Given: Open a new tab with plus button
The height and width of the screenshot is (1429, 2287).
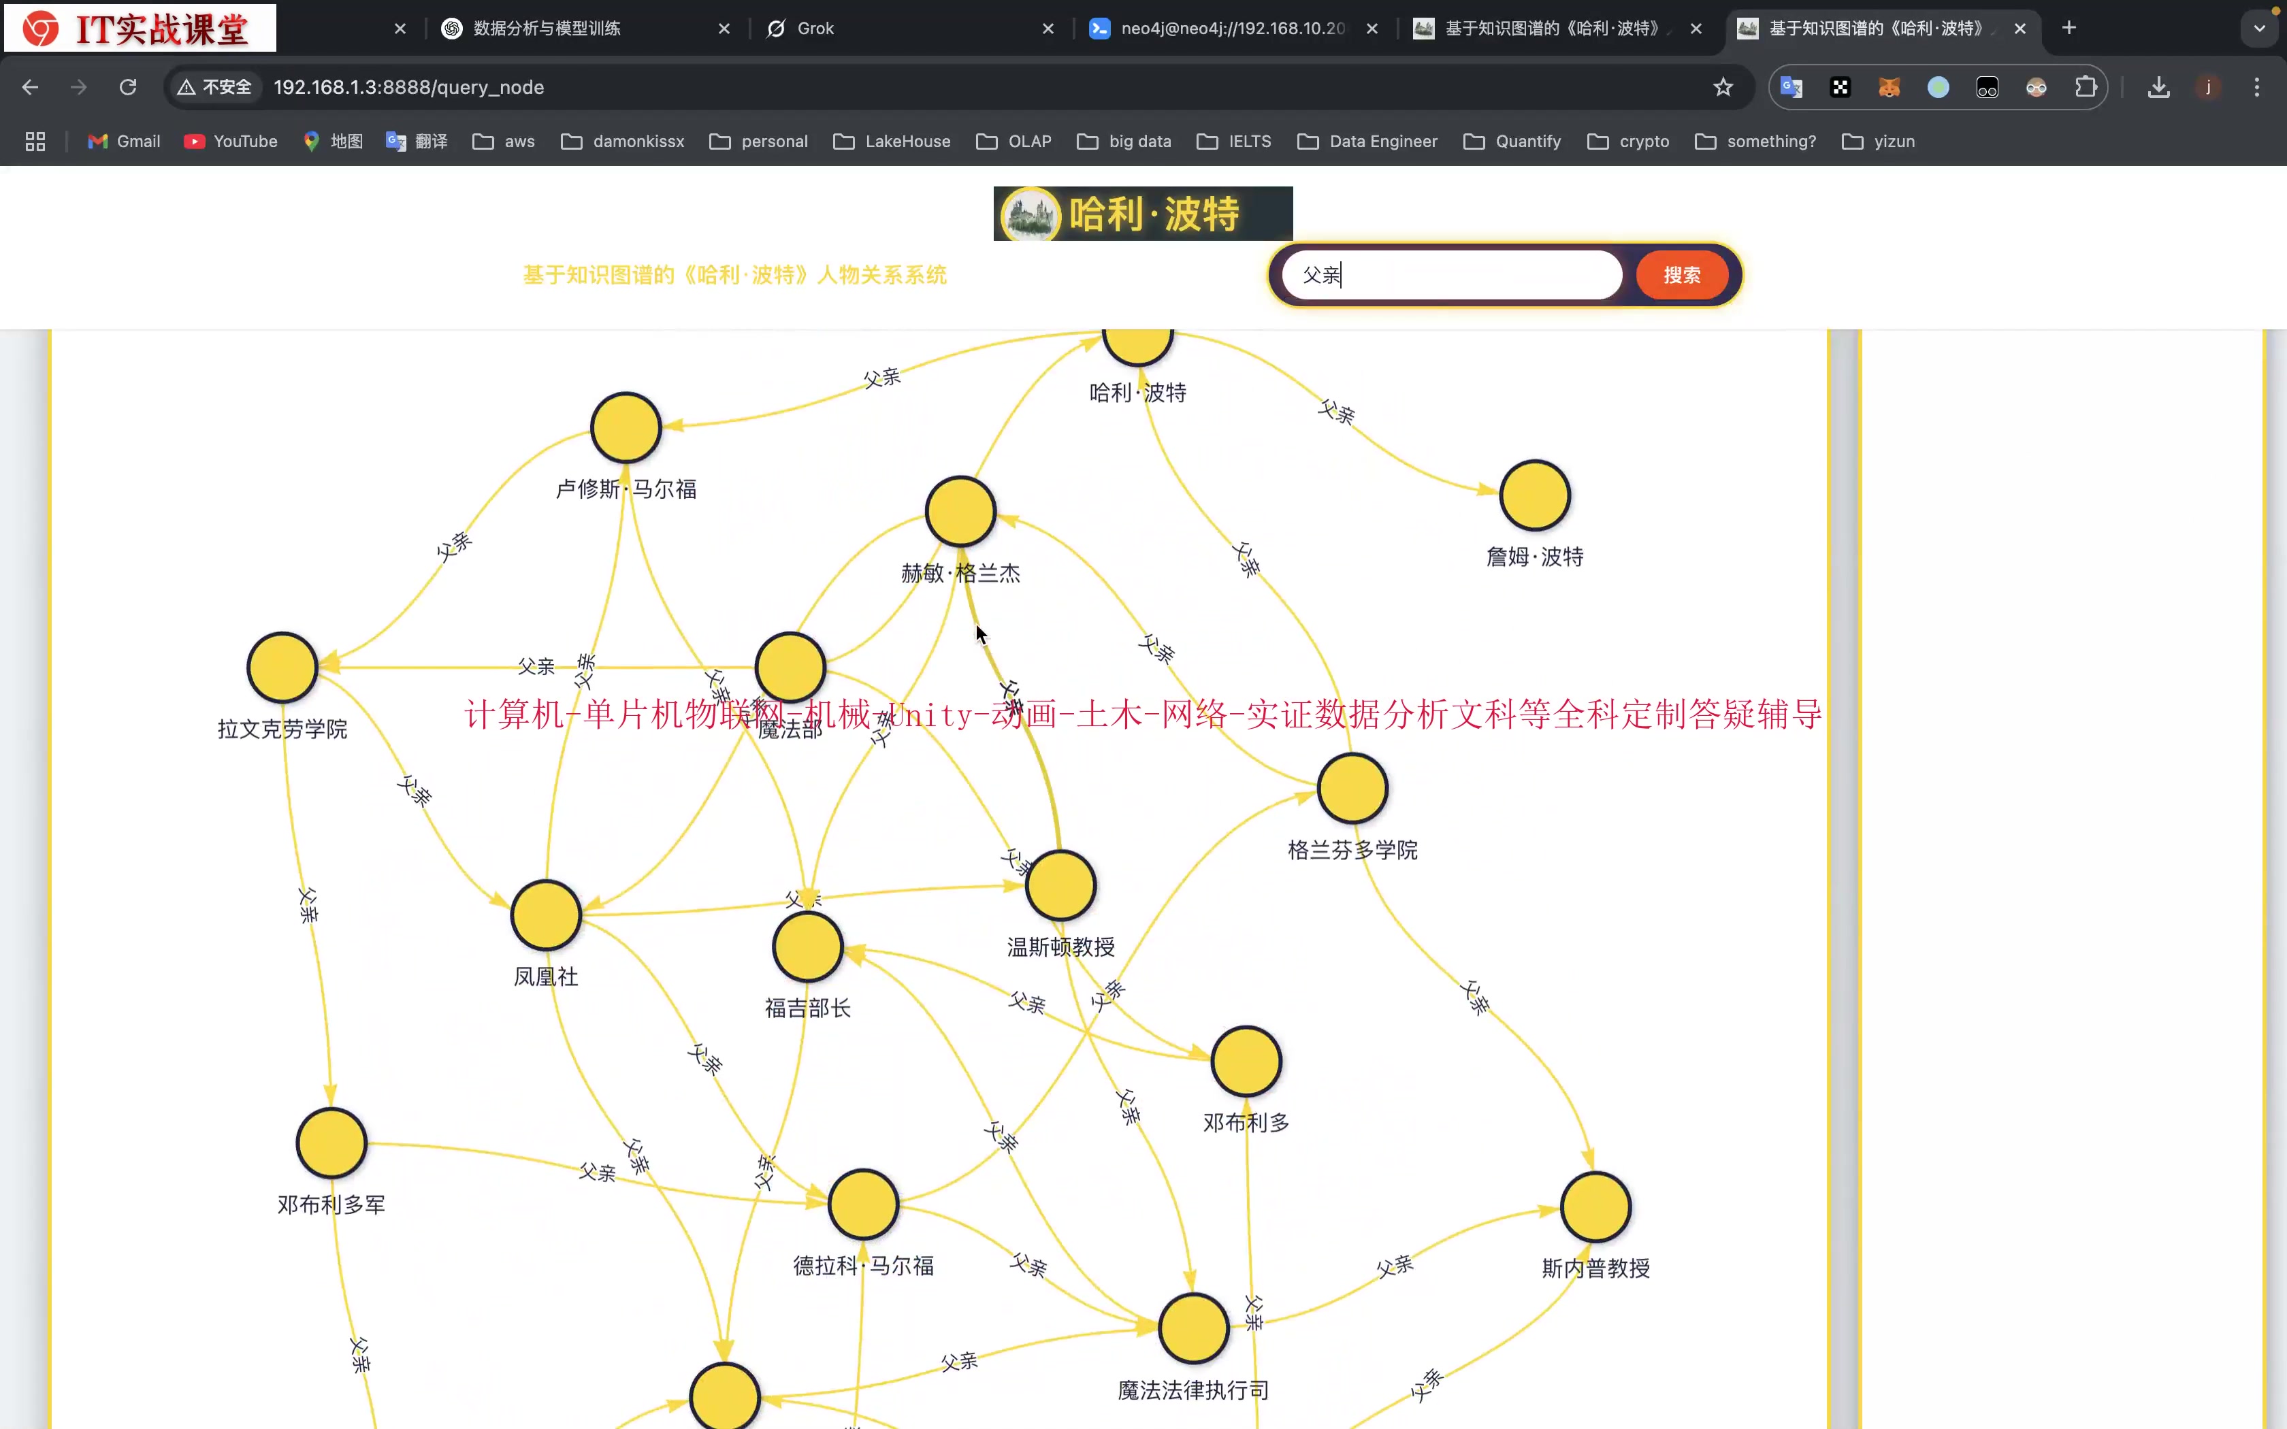Looking at the screenshot, I should pos(2069,29).
